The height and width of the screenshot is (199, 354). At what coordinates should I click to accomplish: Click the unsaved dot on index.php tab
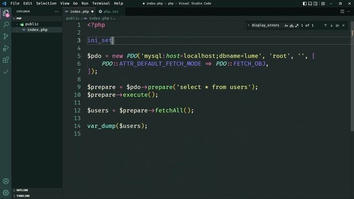tap(92, 12)
